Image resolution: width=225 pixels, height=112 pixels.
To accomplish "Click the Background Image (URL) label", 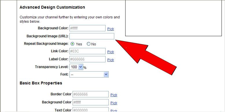I will (47, 36).
